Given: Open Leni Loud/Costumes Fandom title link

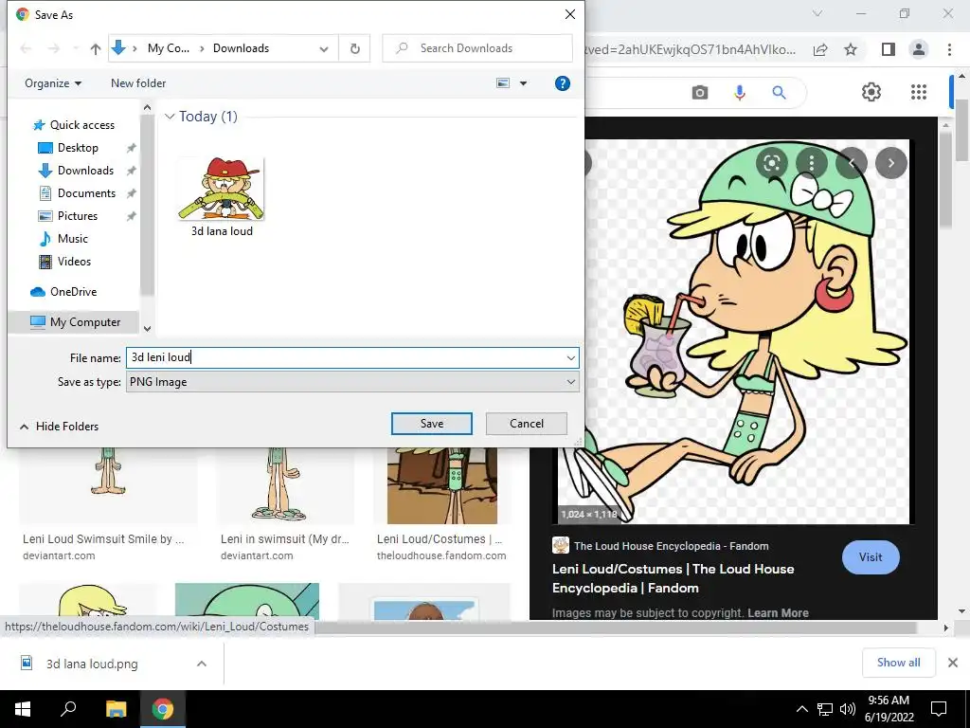Looking at the screenshot, I should [674, 578].
